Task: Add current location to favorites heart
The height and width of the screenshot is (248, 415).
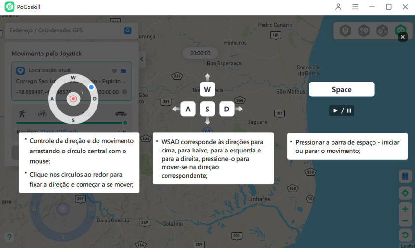Action: tap(114, 71)
